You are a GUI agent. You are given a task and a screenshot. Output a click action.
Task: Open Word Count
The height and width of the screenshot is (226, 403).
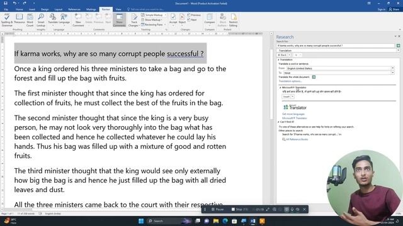tap(30, 20)
